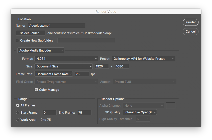The image size is (212, 140).
Task: Edit the height field 1080
Action: (122, 66)
